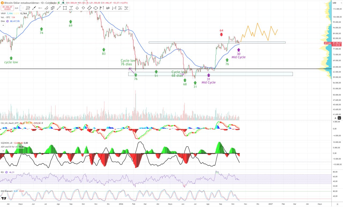Grab the drawing toolbar drag handle
Viewport: 343px width, 207px height.
(23, 8)
